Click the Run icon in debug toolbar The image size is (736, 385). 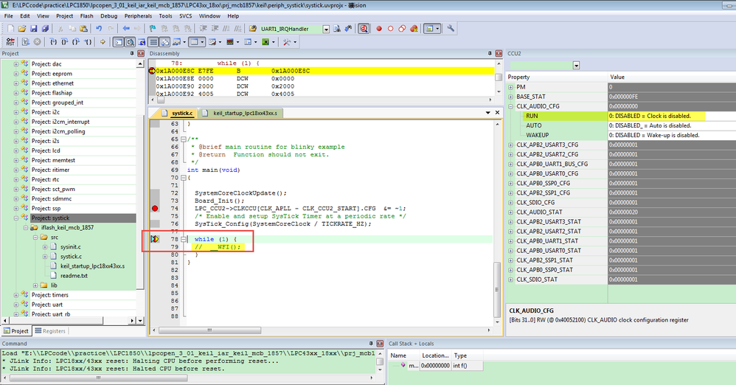click(25, 42)
